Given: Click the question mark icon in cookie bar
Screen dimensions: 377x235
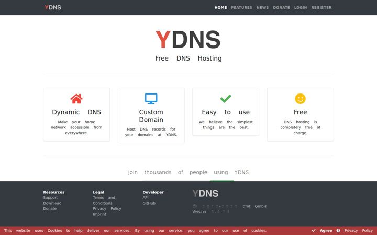Looking at the screenshot, I should coord(338,231).
